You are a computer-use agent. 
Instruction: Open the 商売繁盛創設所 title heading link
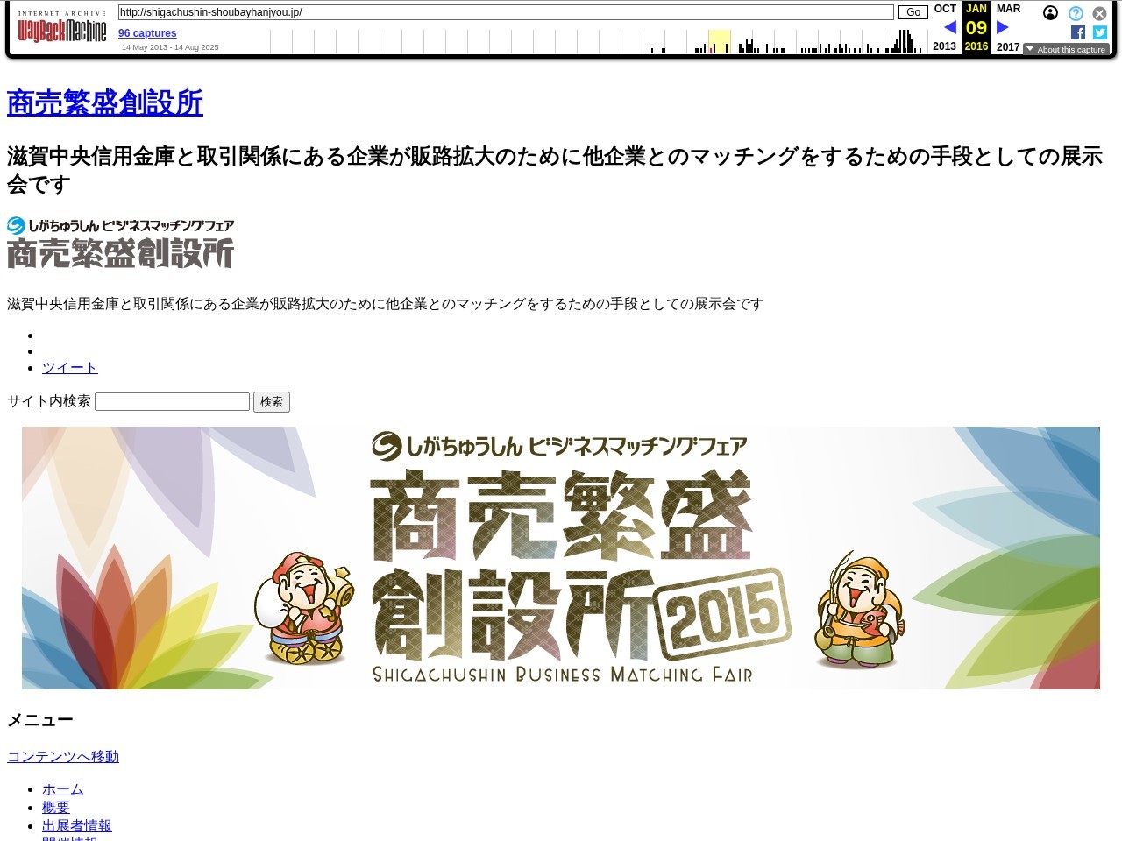[105, 102]
